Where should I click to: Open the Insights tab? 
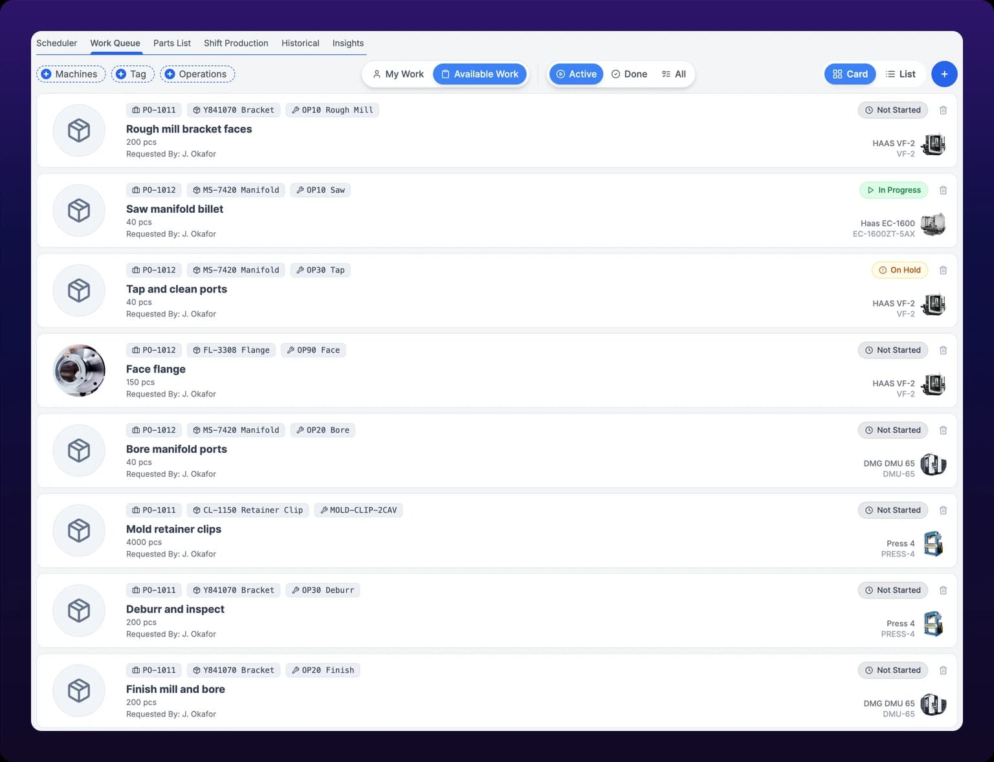[348, 43]
